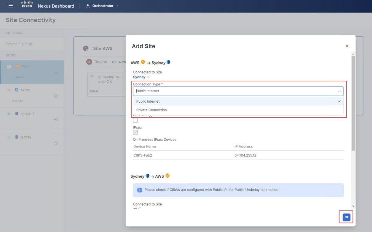Select the ext-fab-1 site in the sidebar
This screenshot has width=372, height=232.
click(x=32, y=119)
